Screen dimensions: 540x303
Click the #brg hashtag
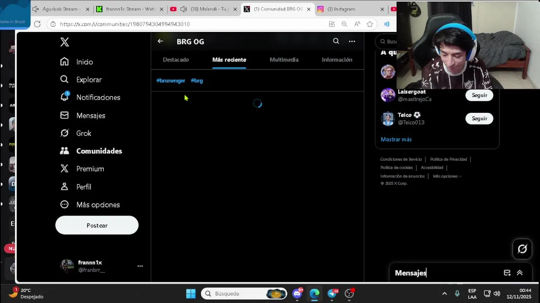[197, 80]
